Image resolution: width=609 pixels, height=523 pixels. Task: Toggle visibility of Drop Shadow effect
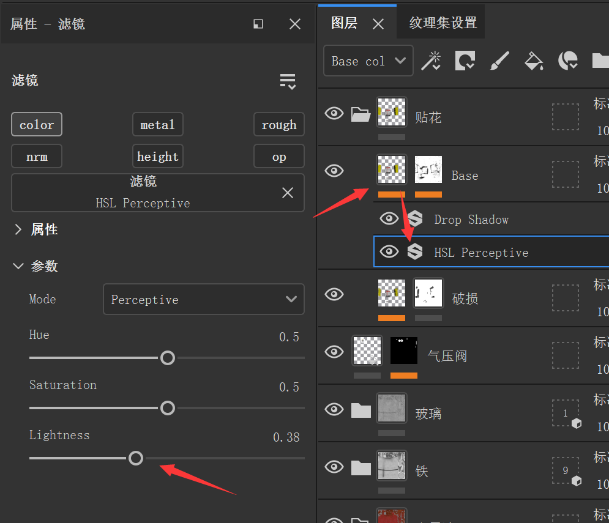point(389,219)
